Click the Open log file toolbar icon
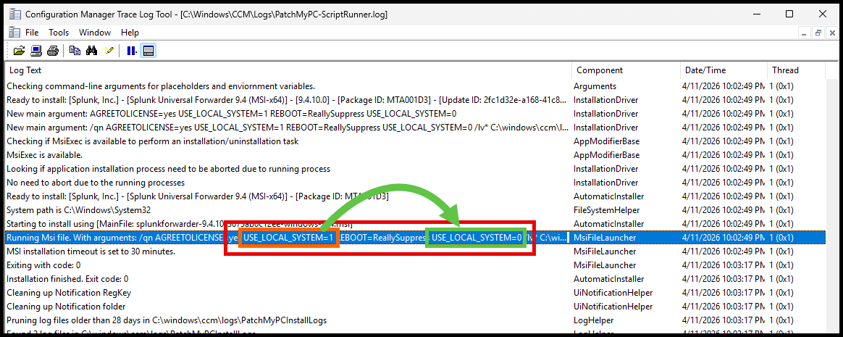Image resolution: width=843 pixels, height=337 pixels. pyautogui.click(x=20, y=51)
